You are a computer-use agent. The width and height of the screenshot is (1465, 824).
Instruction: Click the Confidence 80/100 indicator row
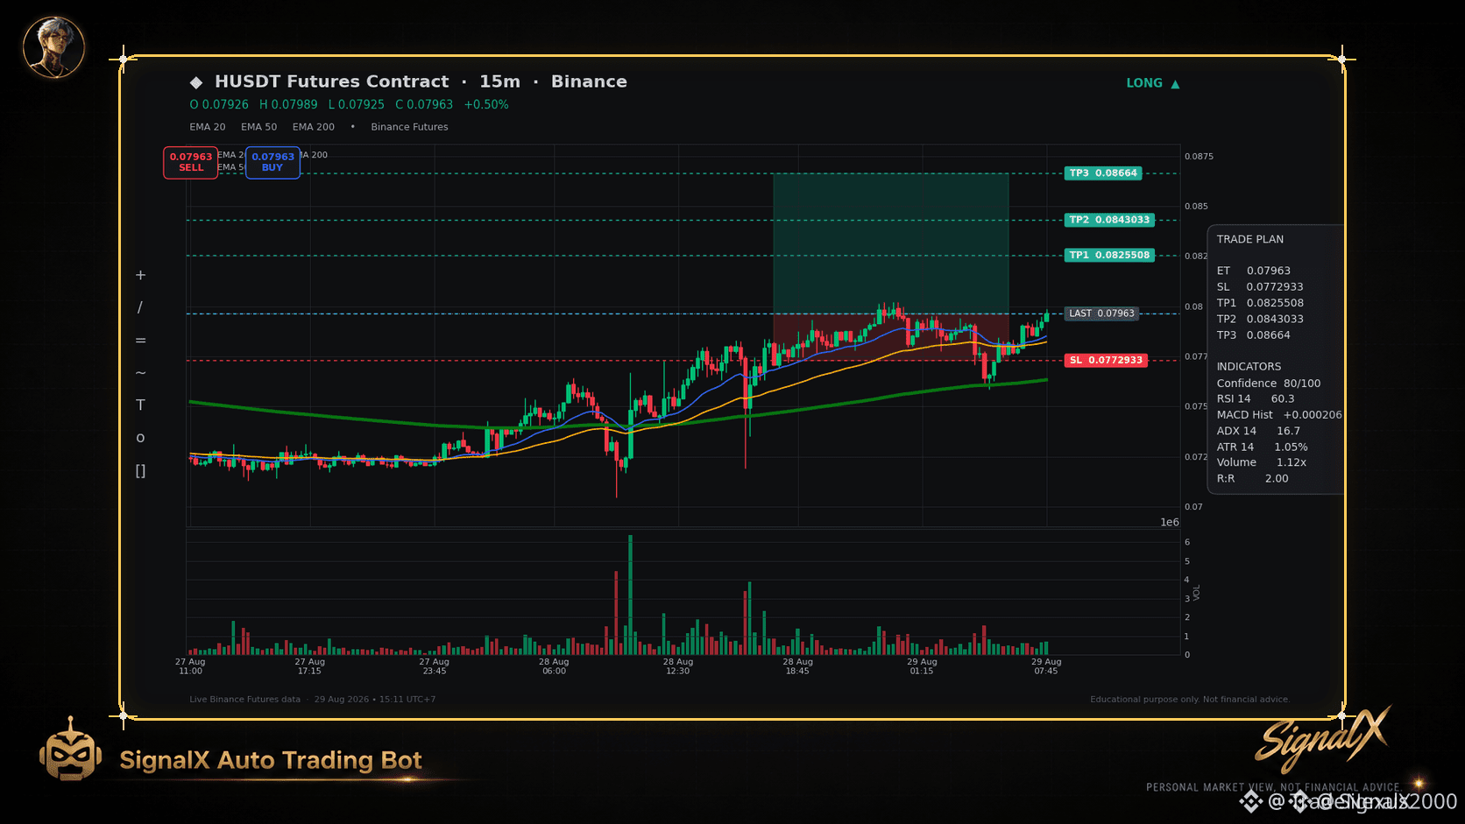tap(1269, 383)
